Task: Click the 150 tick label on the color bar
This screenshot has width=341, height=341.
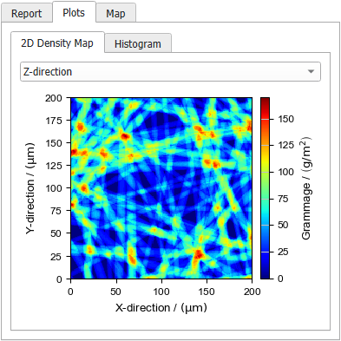Action: pos(286,119)
